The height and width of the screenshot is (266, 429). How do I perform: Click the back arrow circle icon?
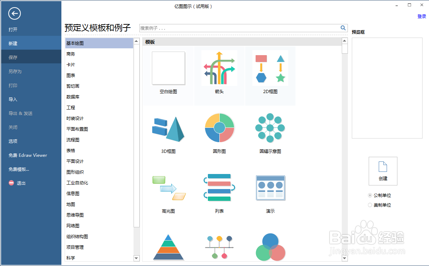14,13
